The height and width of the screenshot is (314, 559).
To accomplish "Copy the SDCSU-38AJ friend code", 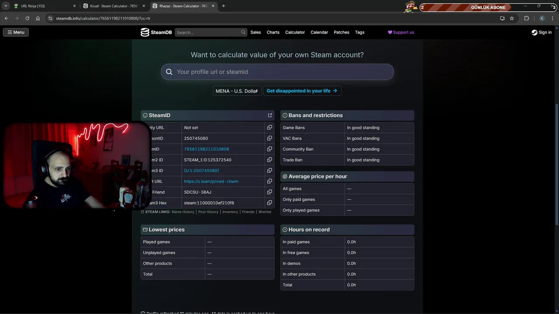I will coord(269,192).
